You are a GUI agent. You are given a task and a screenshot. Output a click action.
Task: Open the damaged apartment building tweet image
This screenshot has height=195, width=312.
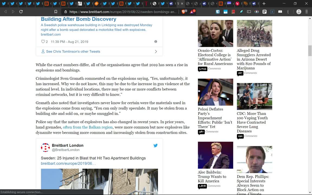(x=99, y=181)
